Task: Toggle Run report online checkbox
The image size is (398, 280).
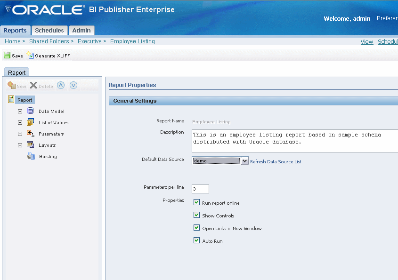Action: [x=196, y=202]
